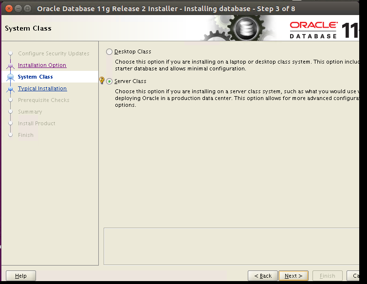This screenshot has width=367, height=284.
Task: Click the yellow lightbulb hint icon
Action: click(x=102, y=80)
